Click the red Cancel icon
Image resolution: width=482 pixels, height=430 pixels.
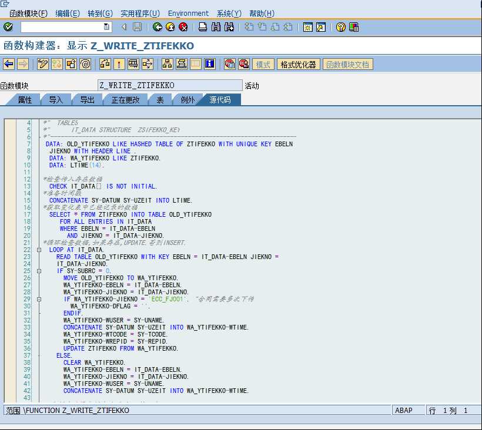(x=183, y=27)
